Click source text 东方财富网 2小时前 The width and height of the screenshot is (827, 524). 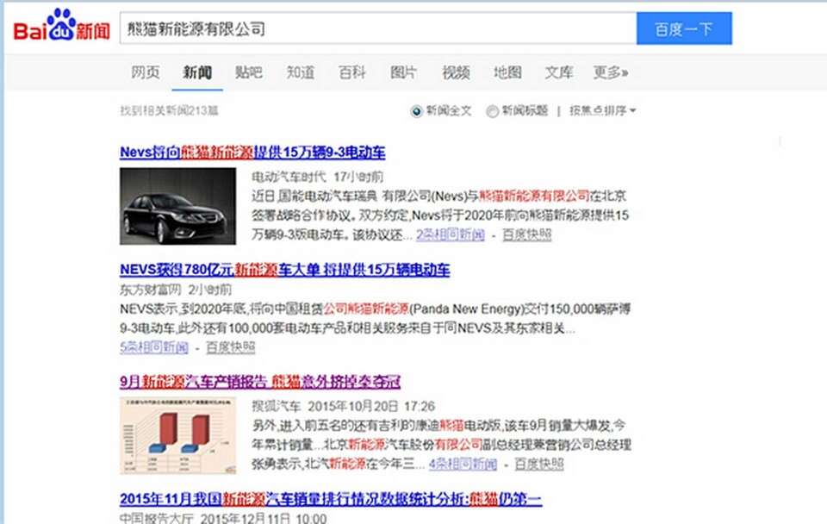(x=176, y=290)
